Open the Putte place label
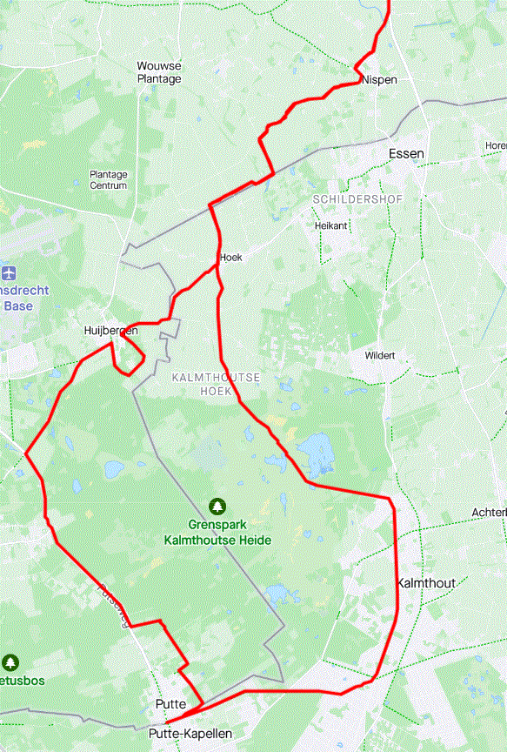This screenshot has height=752, width=507. [170, 704]
